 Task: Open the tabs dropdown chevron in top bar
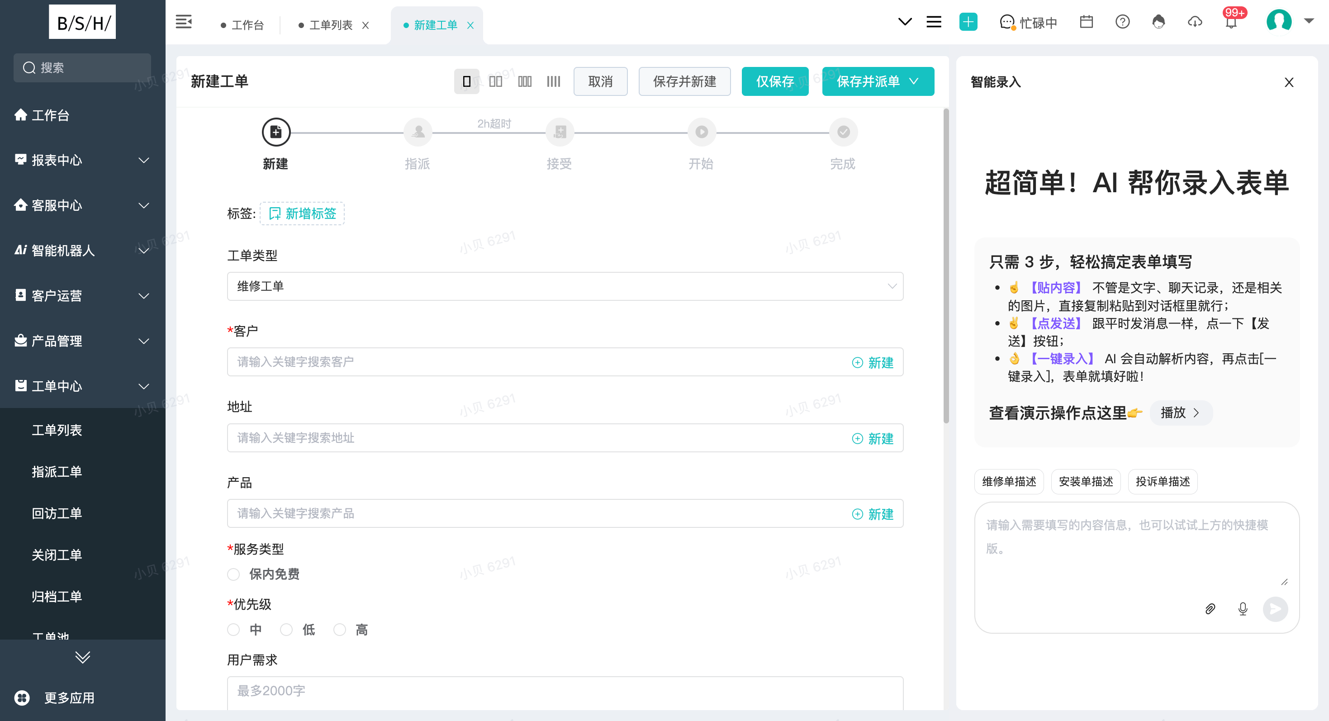[904, 22]
